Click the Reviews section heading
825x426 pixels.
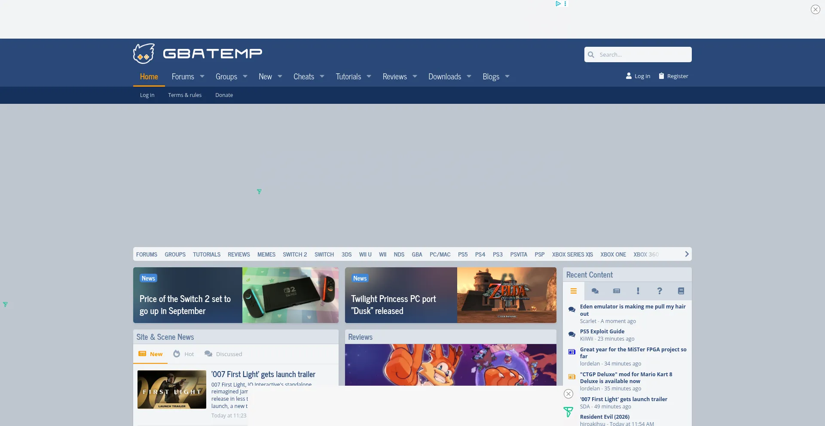[360, 337]
